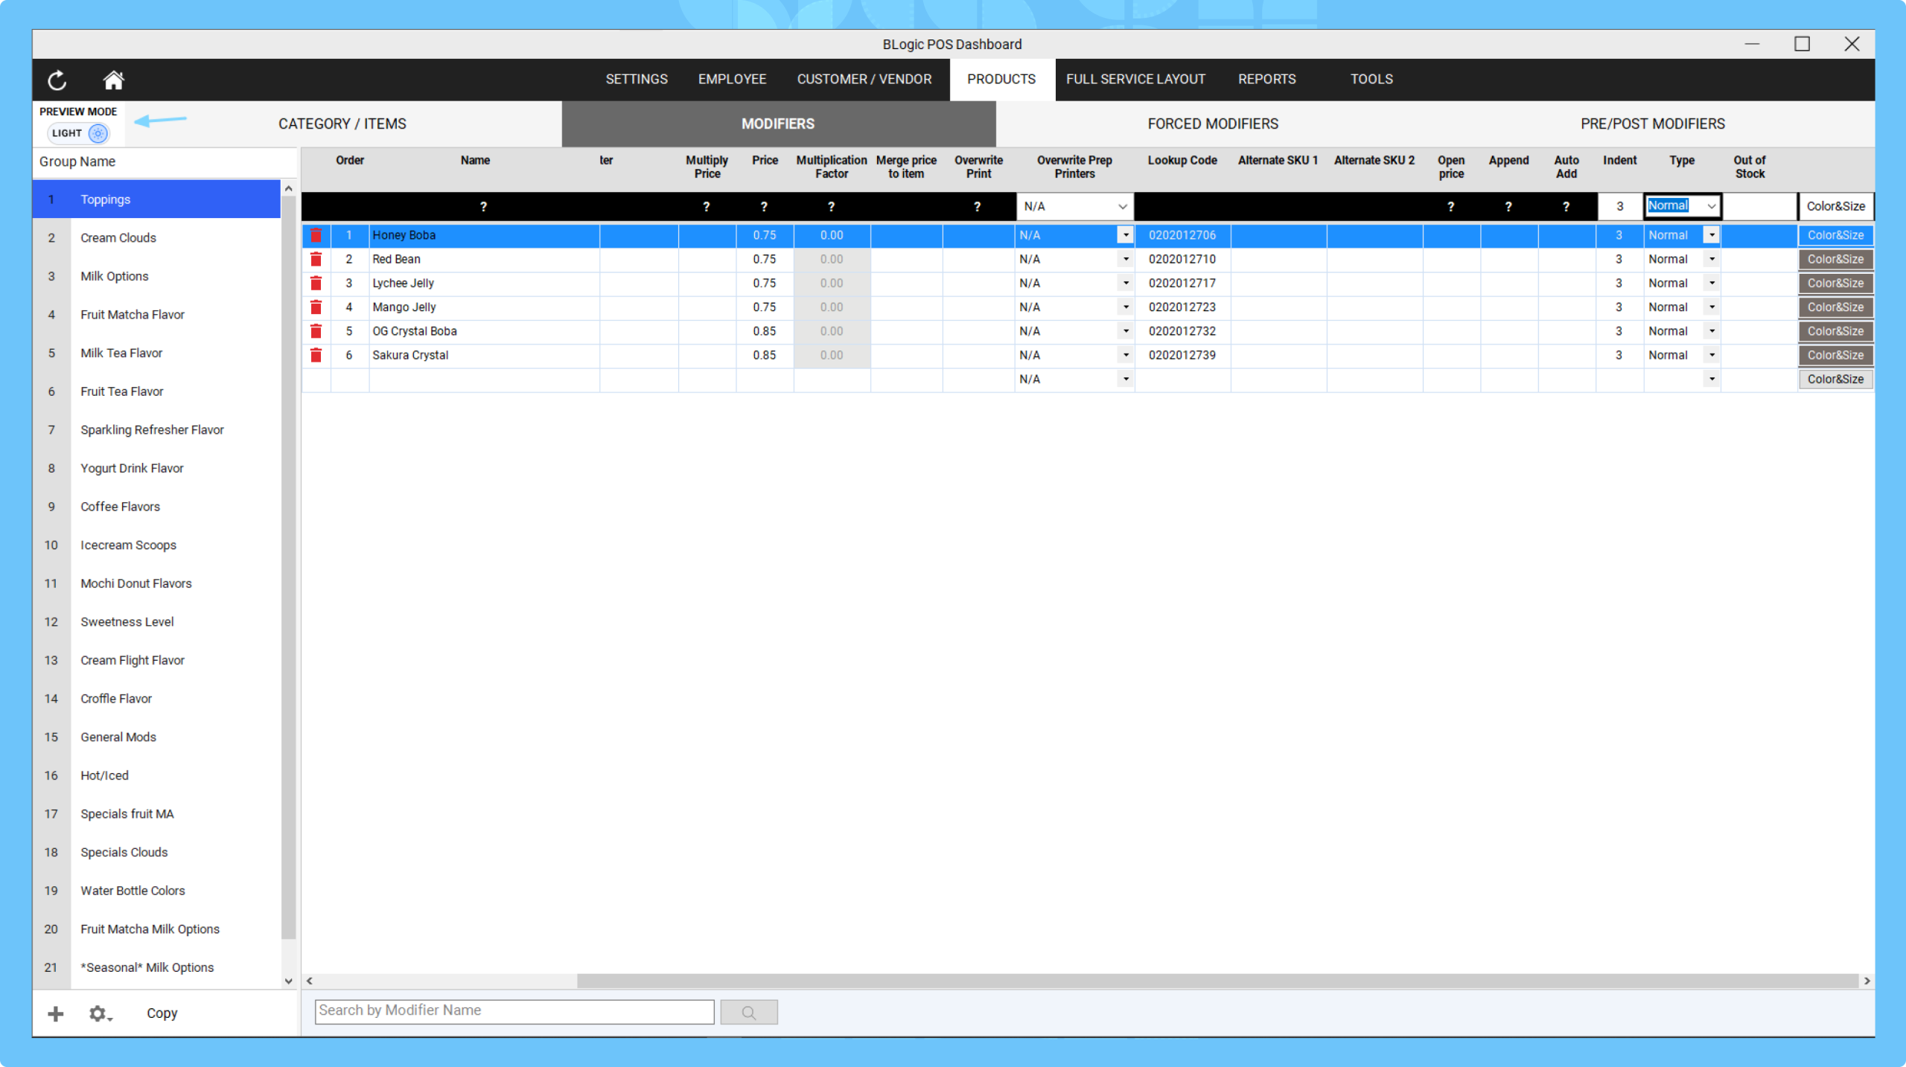Open the SETTINGS menu
The image size is (1906, 1067).
click(x=637, y=79)
